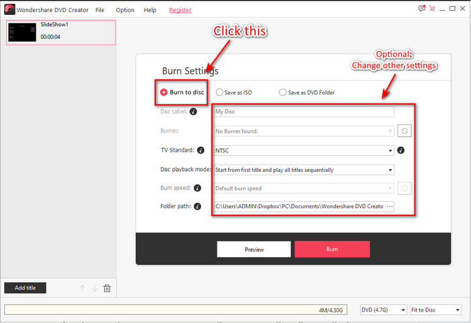This screenshot has height=323, width=471.
Task: Click the SlideShow1 title name
Action: tap(55, 25)
